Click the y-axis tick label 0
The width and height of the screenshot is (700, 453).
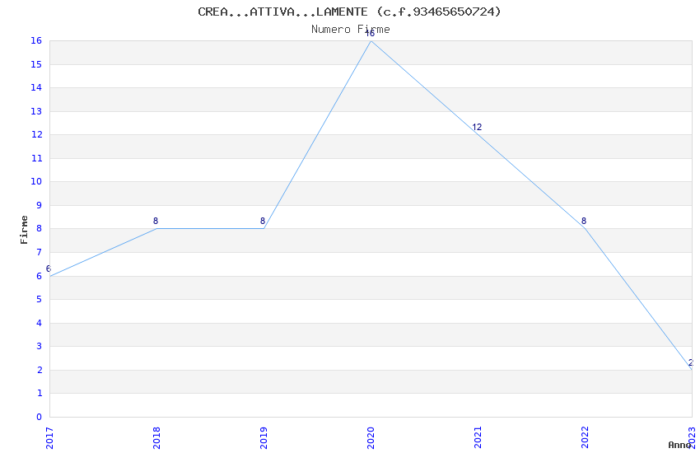click(40, 417)
